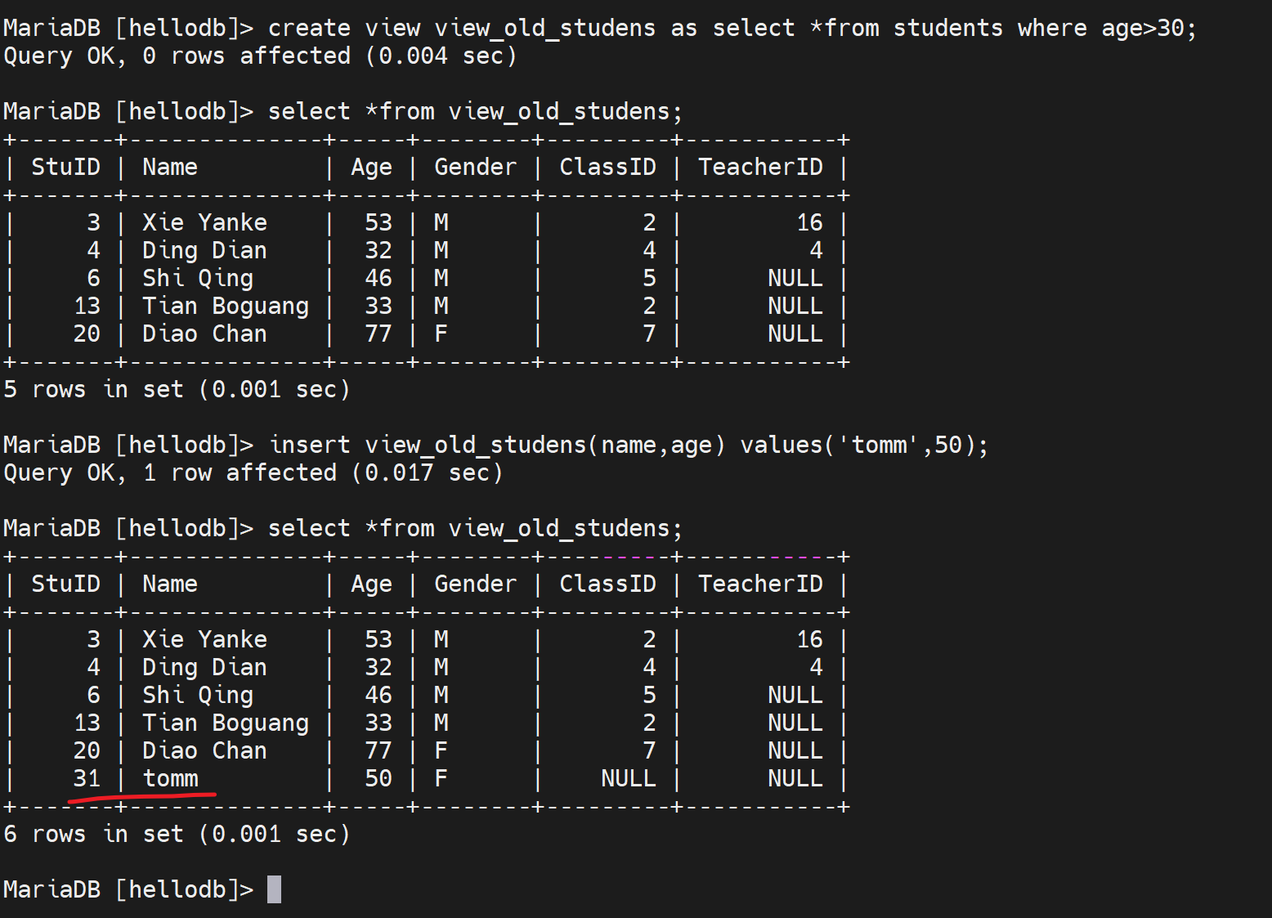Click the TeacherID header in the first table
The height and width of the screenshot is (918, 1272).
(760, 167)
